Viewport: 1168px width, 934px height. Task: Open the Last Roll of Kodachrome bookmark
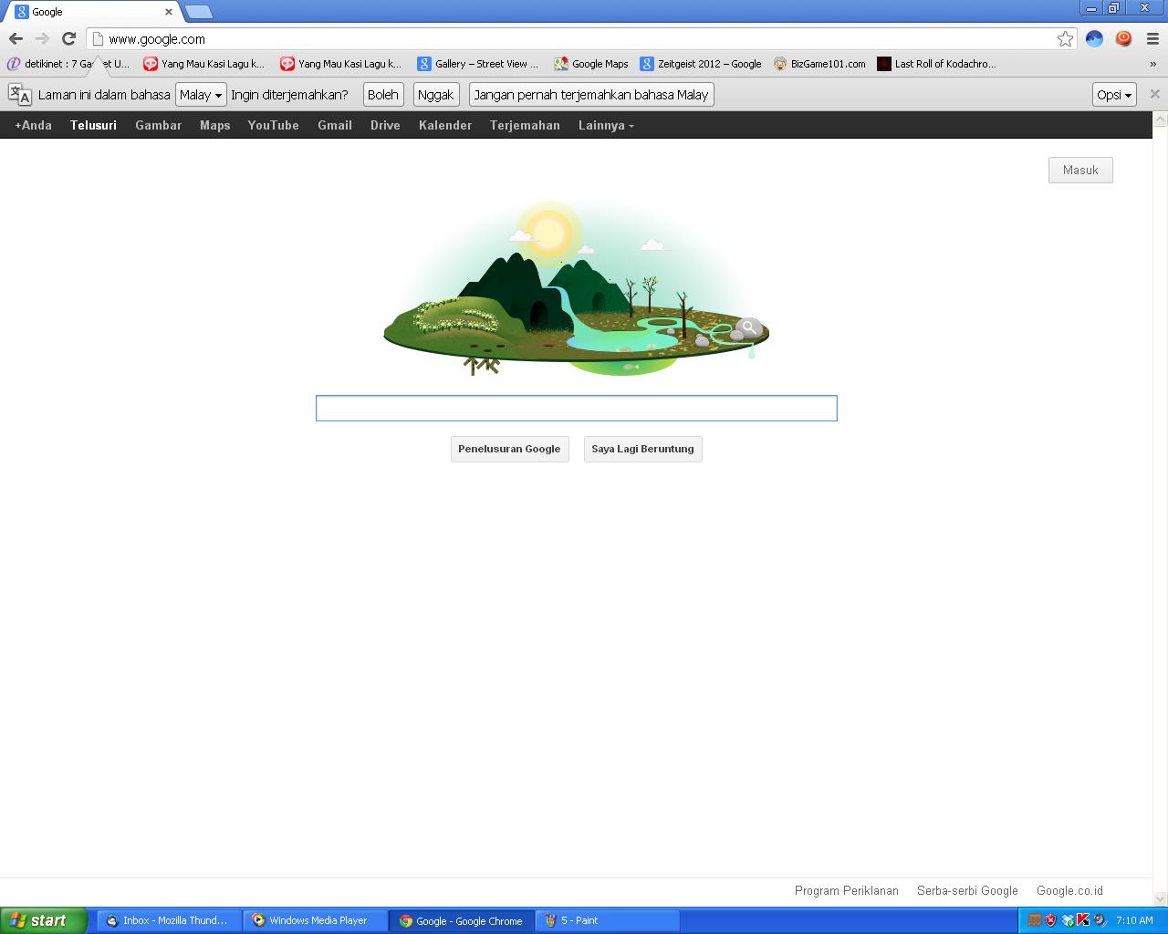[x=936, y=64]
